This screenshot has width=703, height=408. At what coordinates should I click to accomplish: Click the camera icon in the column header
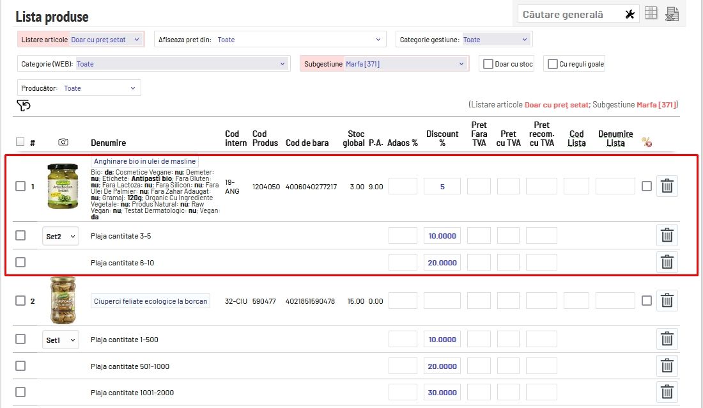pyautogui.click(x=63, y=142)
